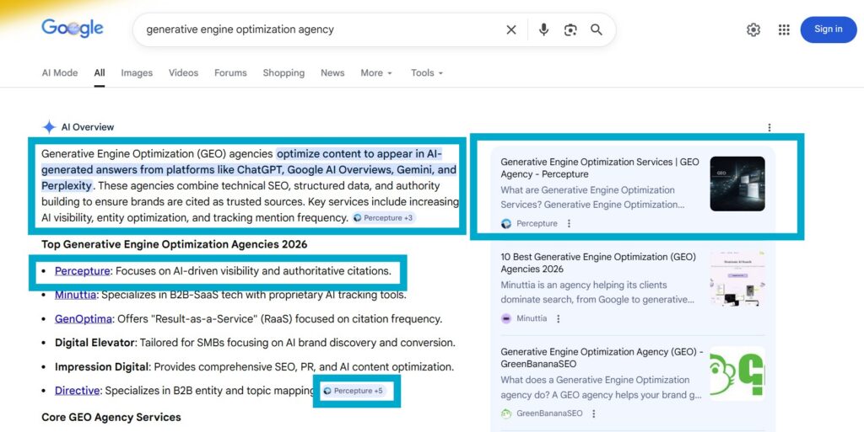
Task: Open AI Overview three-dot options menu
Action: coord(769,127)
